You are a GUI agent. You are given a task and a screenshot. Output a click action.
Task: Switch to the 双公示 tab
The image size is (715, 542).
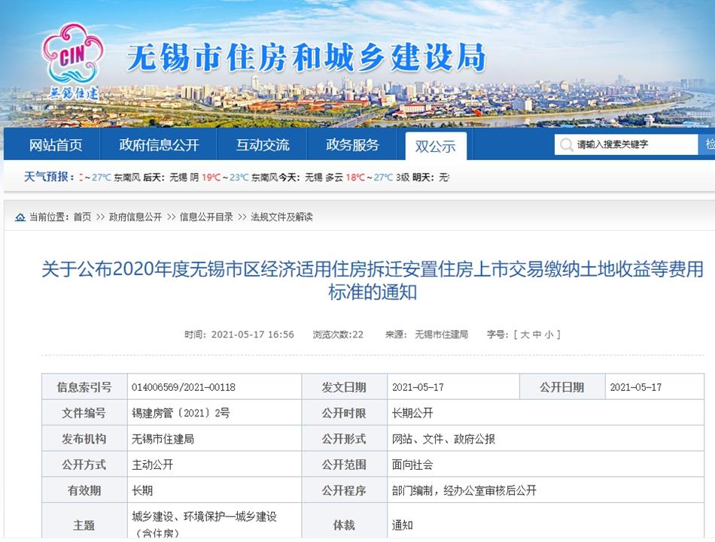[434, 145]
